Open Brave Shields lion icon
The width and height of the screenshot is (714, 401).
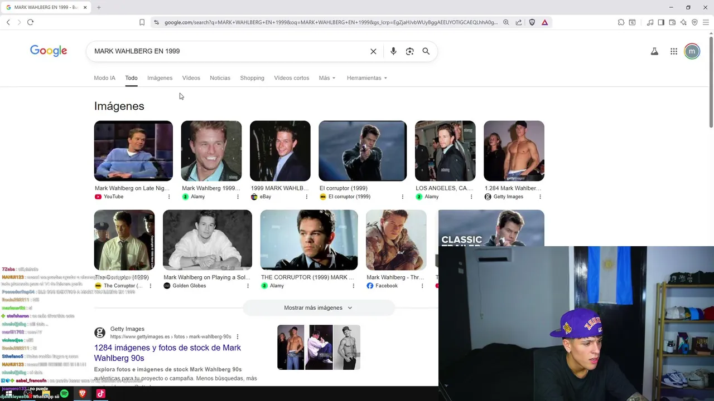[532, 22]
